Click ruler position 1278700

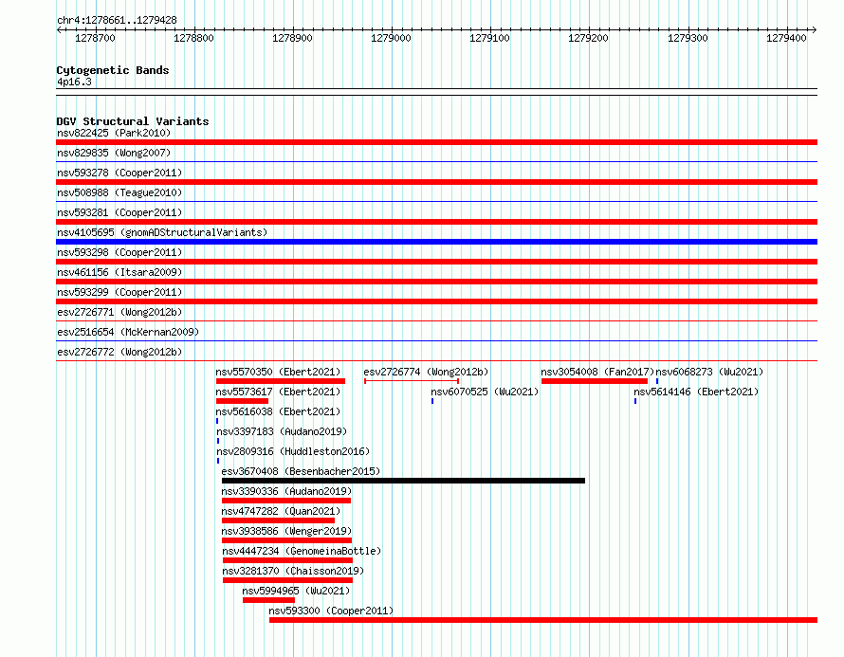(x=95, y=38)
